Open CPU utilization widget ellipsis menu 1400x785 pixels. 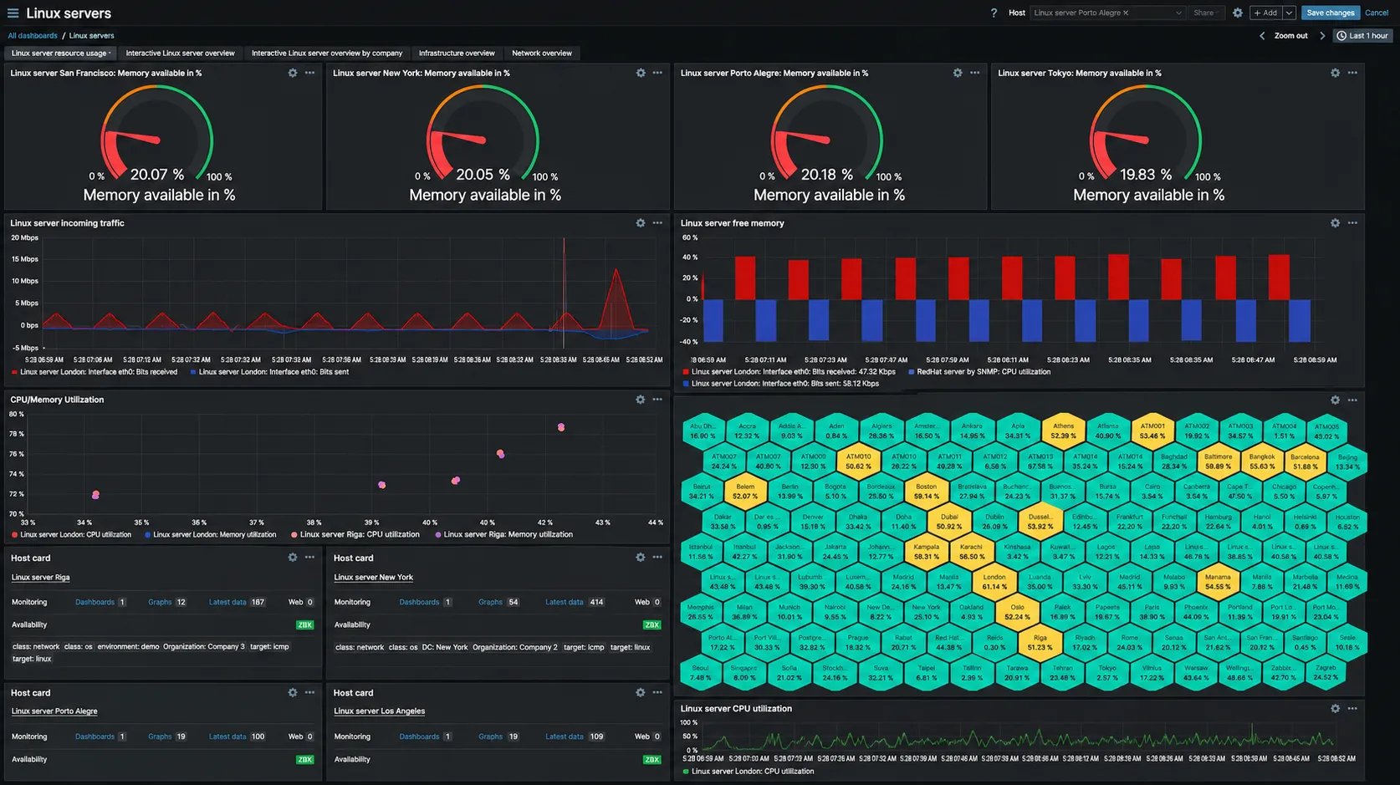(1353, 709)
